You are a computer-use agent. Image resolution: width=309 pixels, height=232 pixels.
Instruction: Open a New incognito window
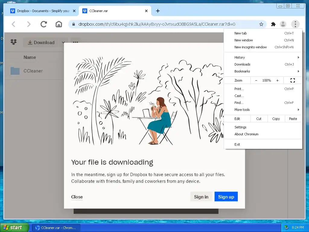pos(263,47)
